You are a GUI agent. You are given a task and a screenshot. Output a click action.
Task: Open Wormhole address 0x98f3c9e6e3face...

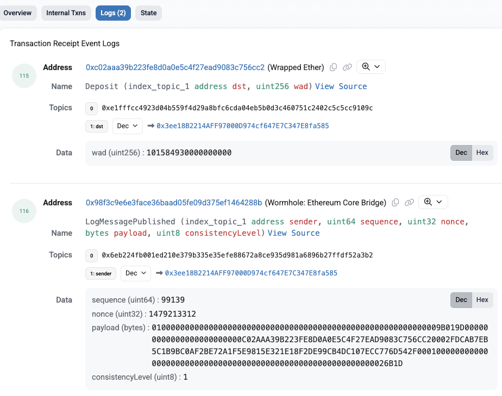(174, 203)
